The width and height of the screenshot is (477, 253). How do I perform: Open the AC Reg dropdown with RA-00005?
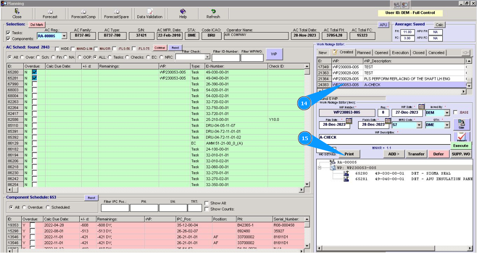click(x=64, y=36)
